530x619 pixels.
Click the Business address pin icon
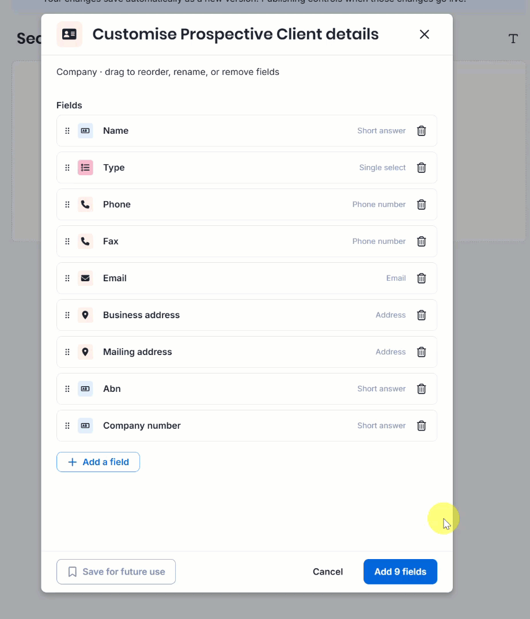[85, 315]
